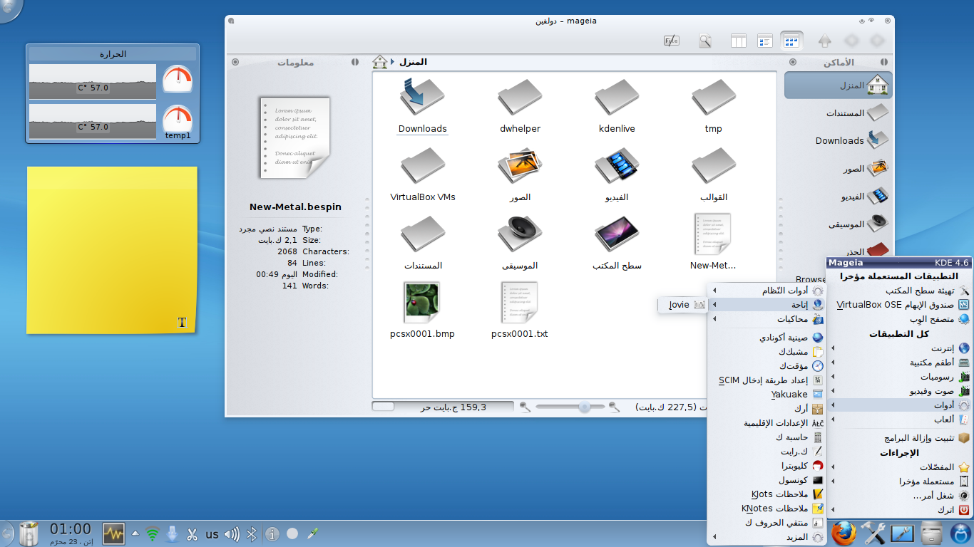
Task: Open the سطح المكتب desktop folder
Action: click(617, 242)
